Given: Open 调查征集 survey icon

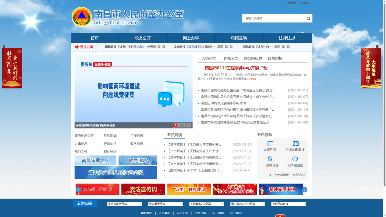Looking at the screenshot, I should pyautogui.click(x=270, y=159).
